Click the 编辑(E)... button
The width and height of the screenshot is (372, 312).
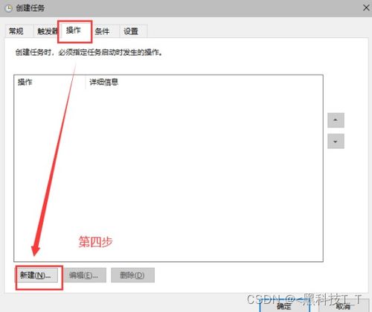(83, 275)
